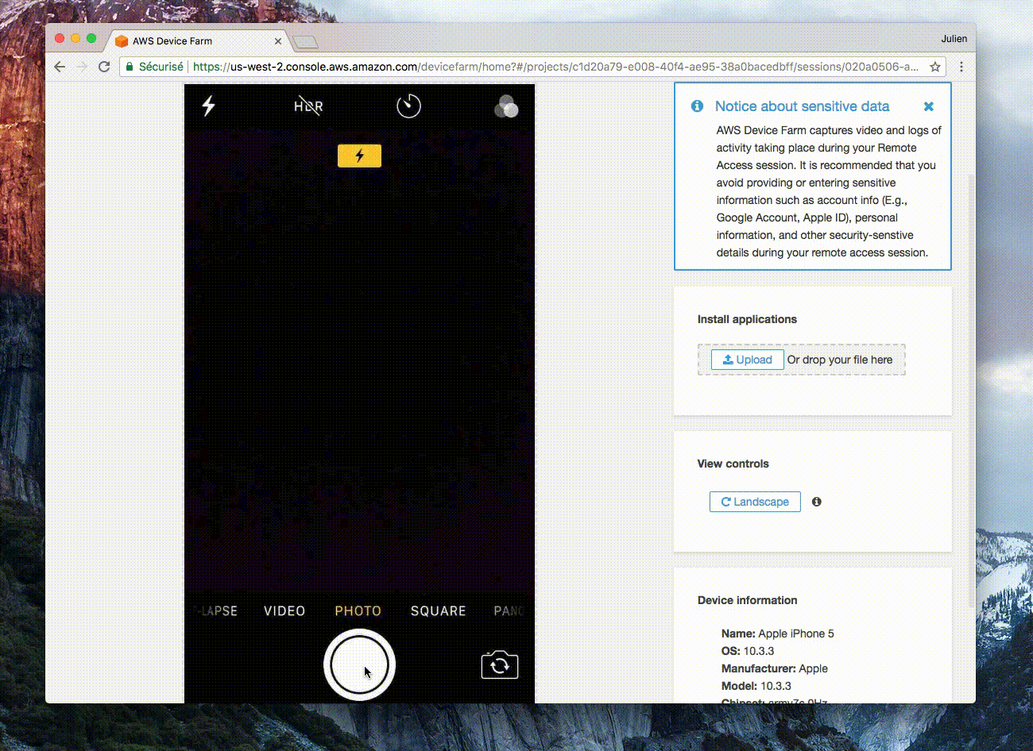The width and height of the screenshot is (1033, 751).
Task: Click the 'Name: Apple iPhone 5' text
Action: point(777,634)
